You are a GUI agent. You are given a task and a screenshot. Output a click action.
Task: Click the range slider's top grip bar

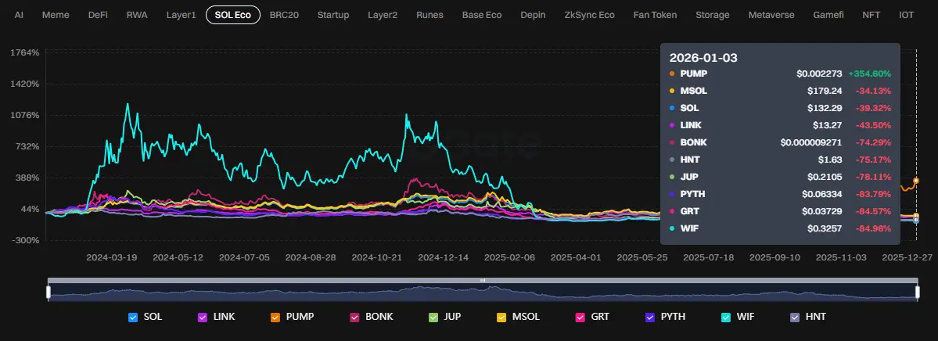pyautogui.click(x=483, y=280)
